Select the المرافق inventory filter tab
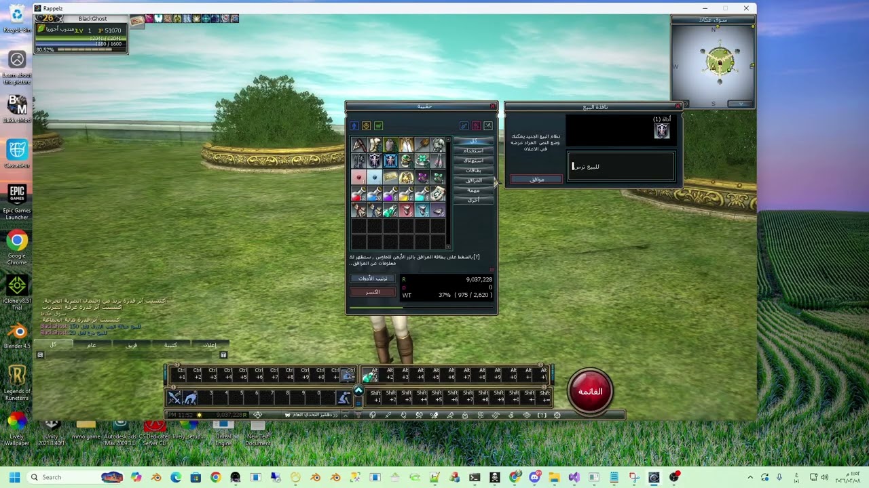The image size is (869, 488). pyautogui.click(x=473, y=180)
